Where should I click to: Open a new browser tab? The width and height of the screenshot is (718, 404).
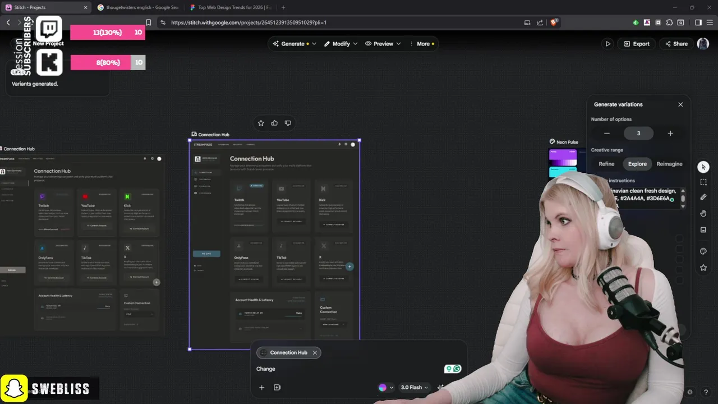tap(283, 7)
